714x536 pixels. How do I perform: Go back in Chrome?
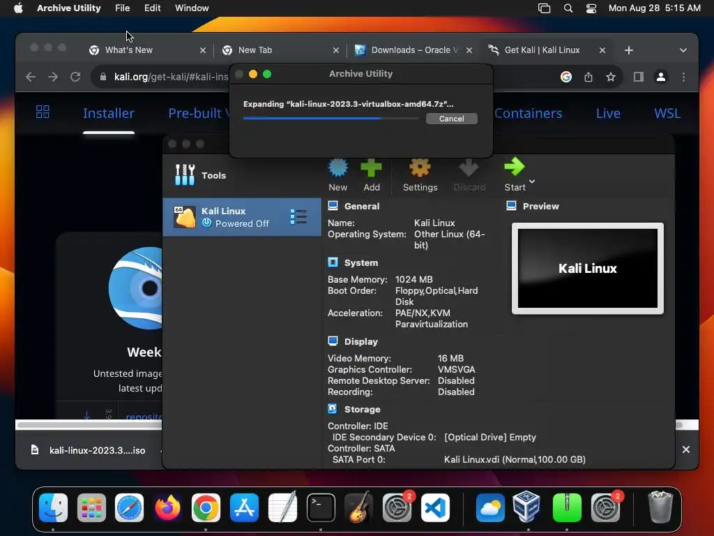(31, 77)
